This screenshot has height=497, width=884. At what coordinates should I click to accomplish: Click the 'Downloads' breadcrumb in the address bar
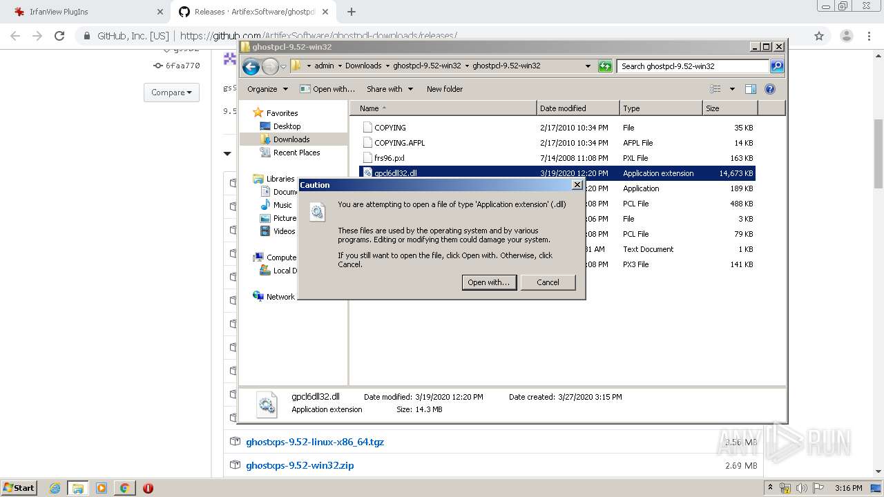(363, 66)
